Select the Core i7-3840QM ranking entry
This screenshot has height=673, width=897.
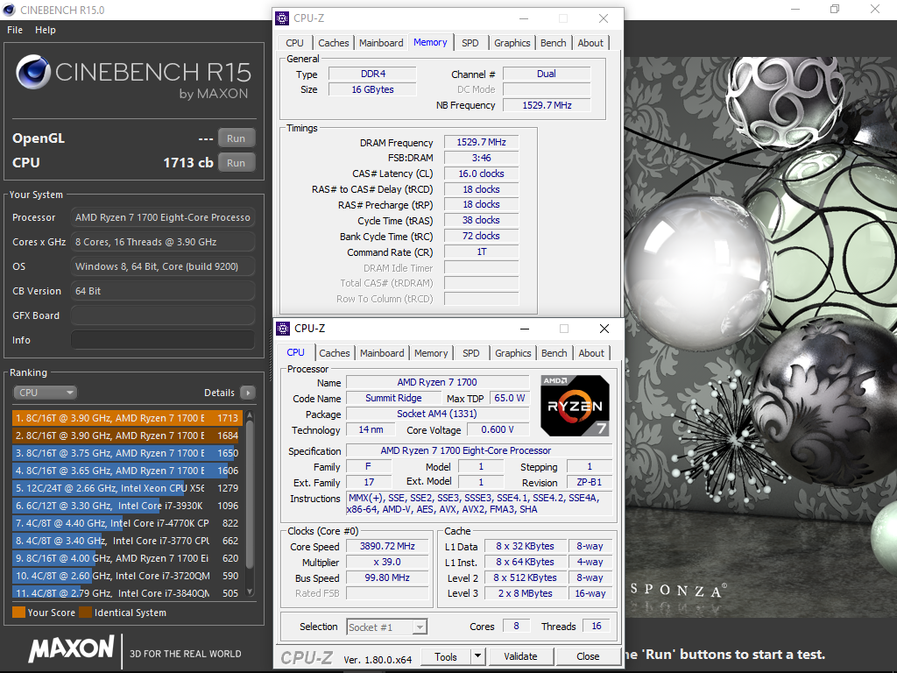(x=127, y=593)
